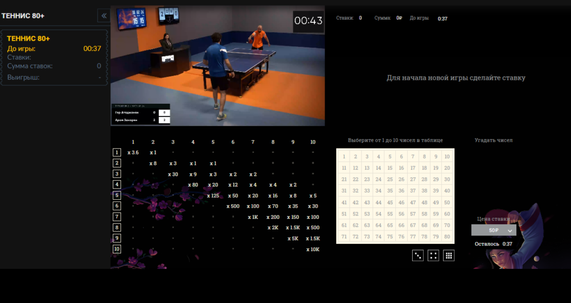Click the player score overlay on the video

(141, 114)
